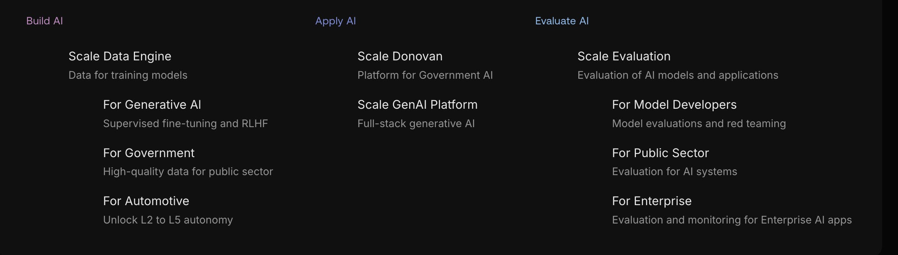Click "Data for training models" description
The width and height of the screenshot is (898, 255).
click(x=128, y=75)
